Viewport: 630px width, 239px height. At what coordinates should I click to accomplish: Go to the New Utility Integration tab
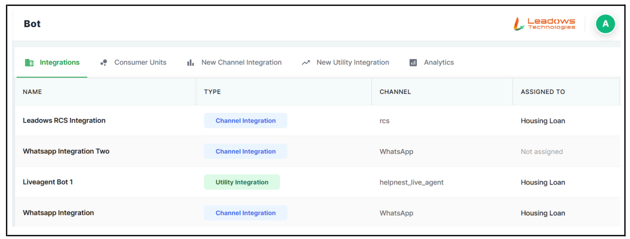(x=345, y=62)
